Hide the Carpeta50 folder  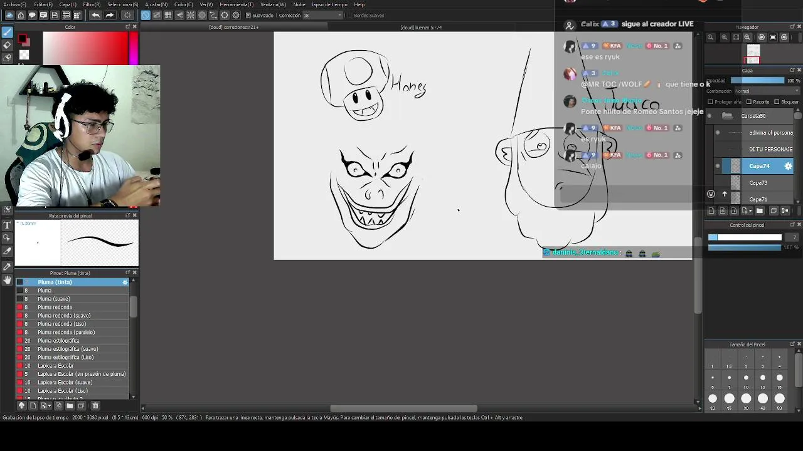coord(710,116)
